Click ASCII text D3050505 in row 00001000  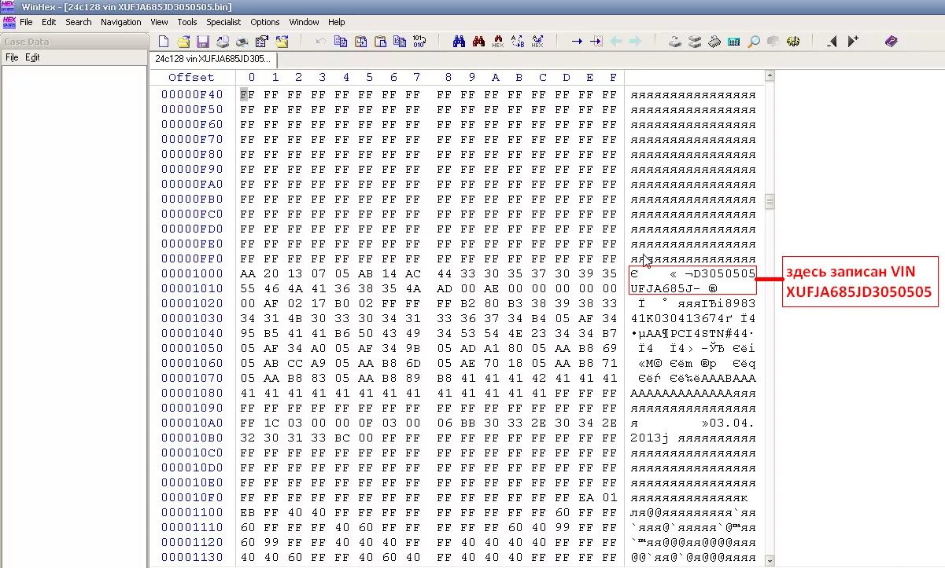724,274
